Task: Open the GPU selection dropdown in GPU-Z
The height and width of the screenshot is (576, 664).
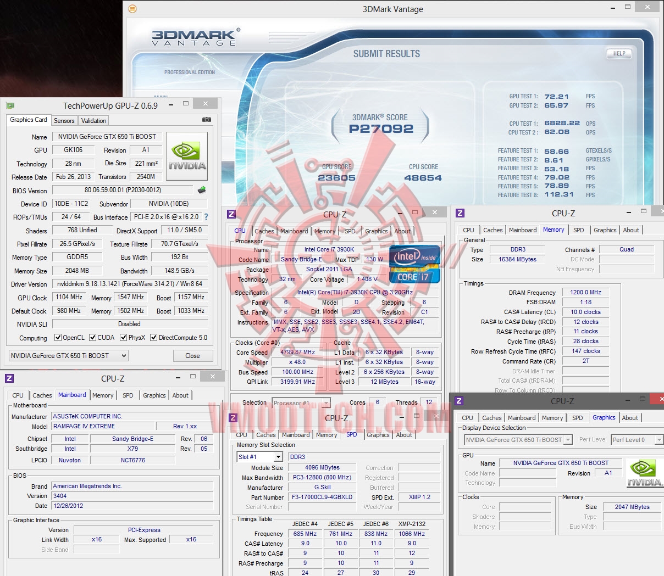Action: pyautogui.click(x=69, y=356)
